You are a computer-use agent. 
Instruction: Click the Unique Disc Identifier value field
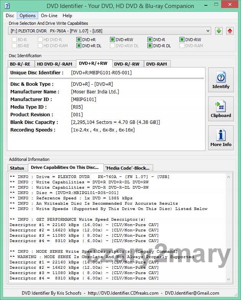101,72
